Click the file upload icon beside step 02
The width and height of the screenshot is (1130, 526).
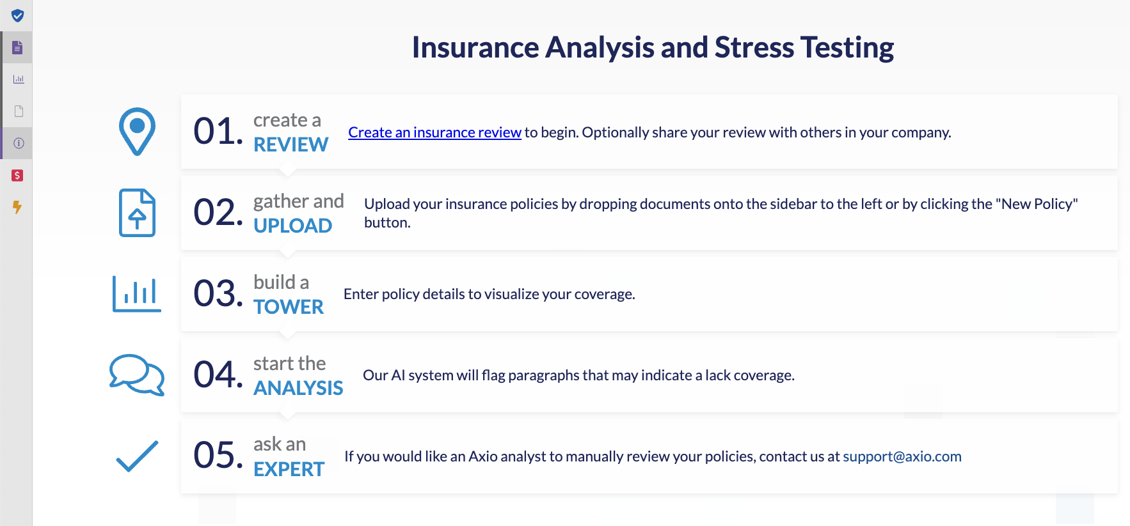coord(137,213)
